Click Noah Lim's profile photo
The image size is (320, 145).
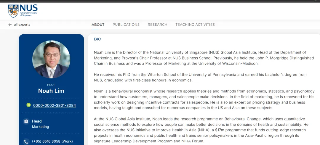pyautogui.click(x=51, y=59)
